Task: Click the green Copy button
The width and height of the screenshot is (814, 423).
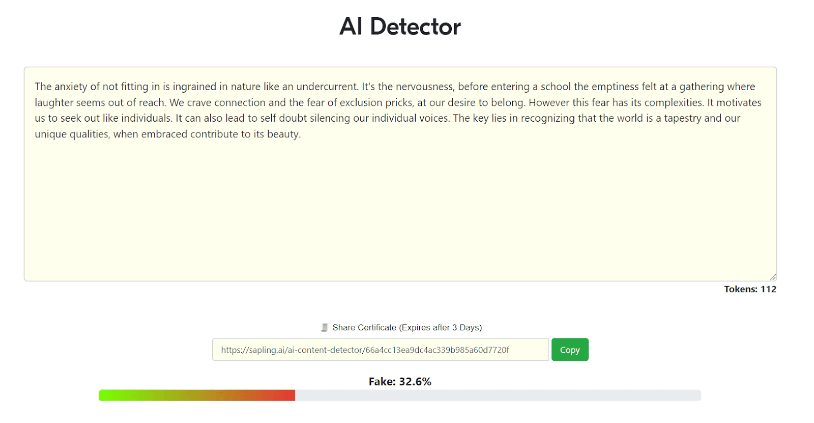Action: click(x=570, y=350)
